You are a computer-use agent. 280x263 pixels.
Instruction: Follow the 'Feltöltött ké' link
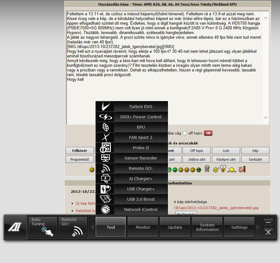coord(86,211)
